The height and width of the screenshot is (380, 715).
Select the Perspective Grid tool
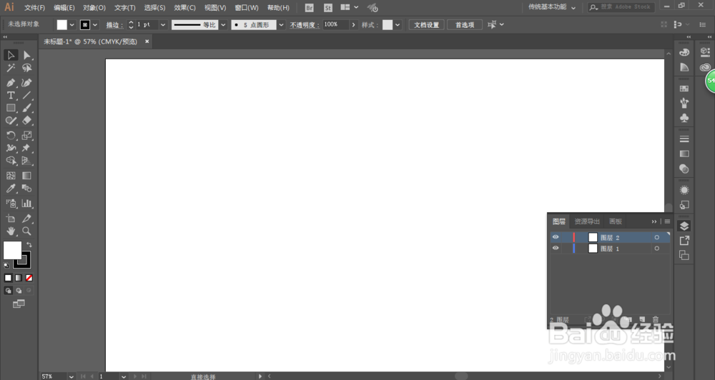point(27,161)
